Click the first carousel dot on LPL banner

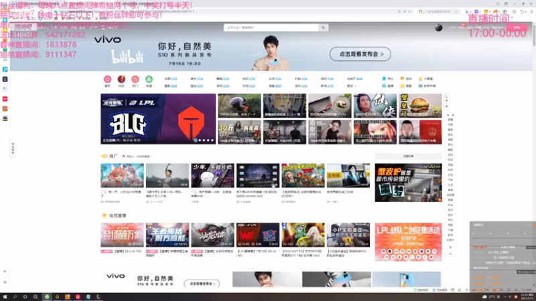[196, 140]
